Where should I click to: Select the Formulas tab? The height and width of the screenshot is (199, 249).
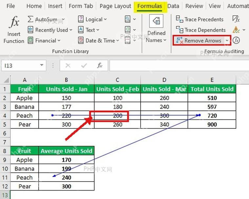[x=150, y=7]
